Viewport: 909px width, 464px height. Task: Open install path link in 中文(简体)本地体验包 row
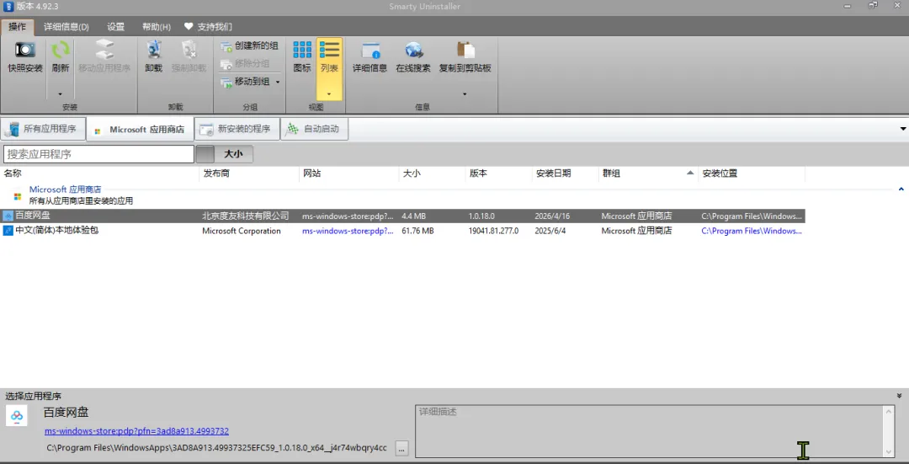click(x=752, y=231)
